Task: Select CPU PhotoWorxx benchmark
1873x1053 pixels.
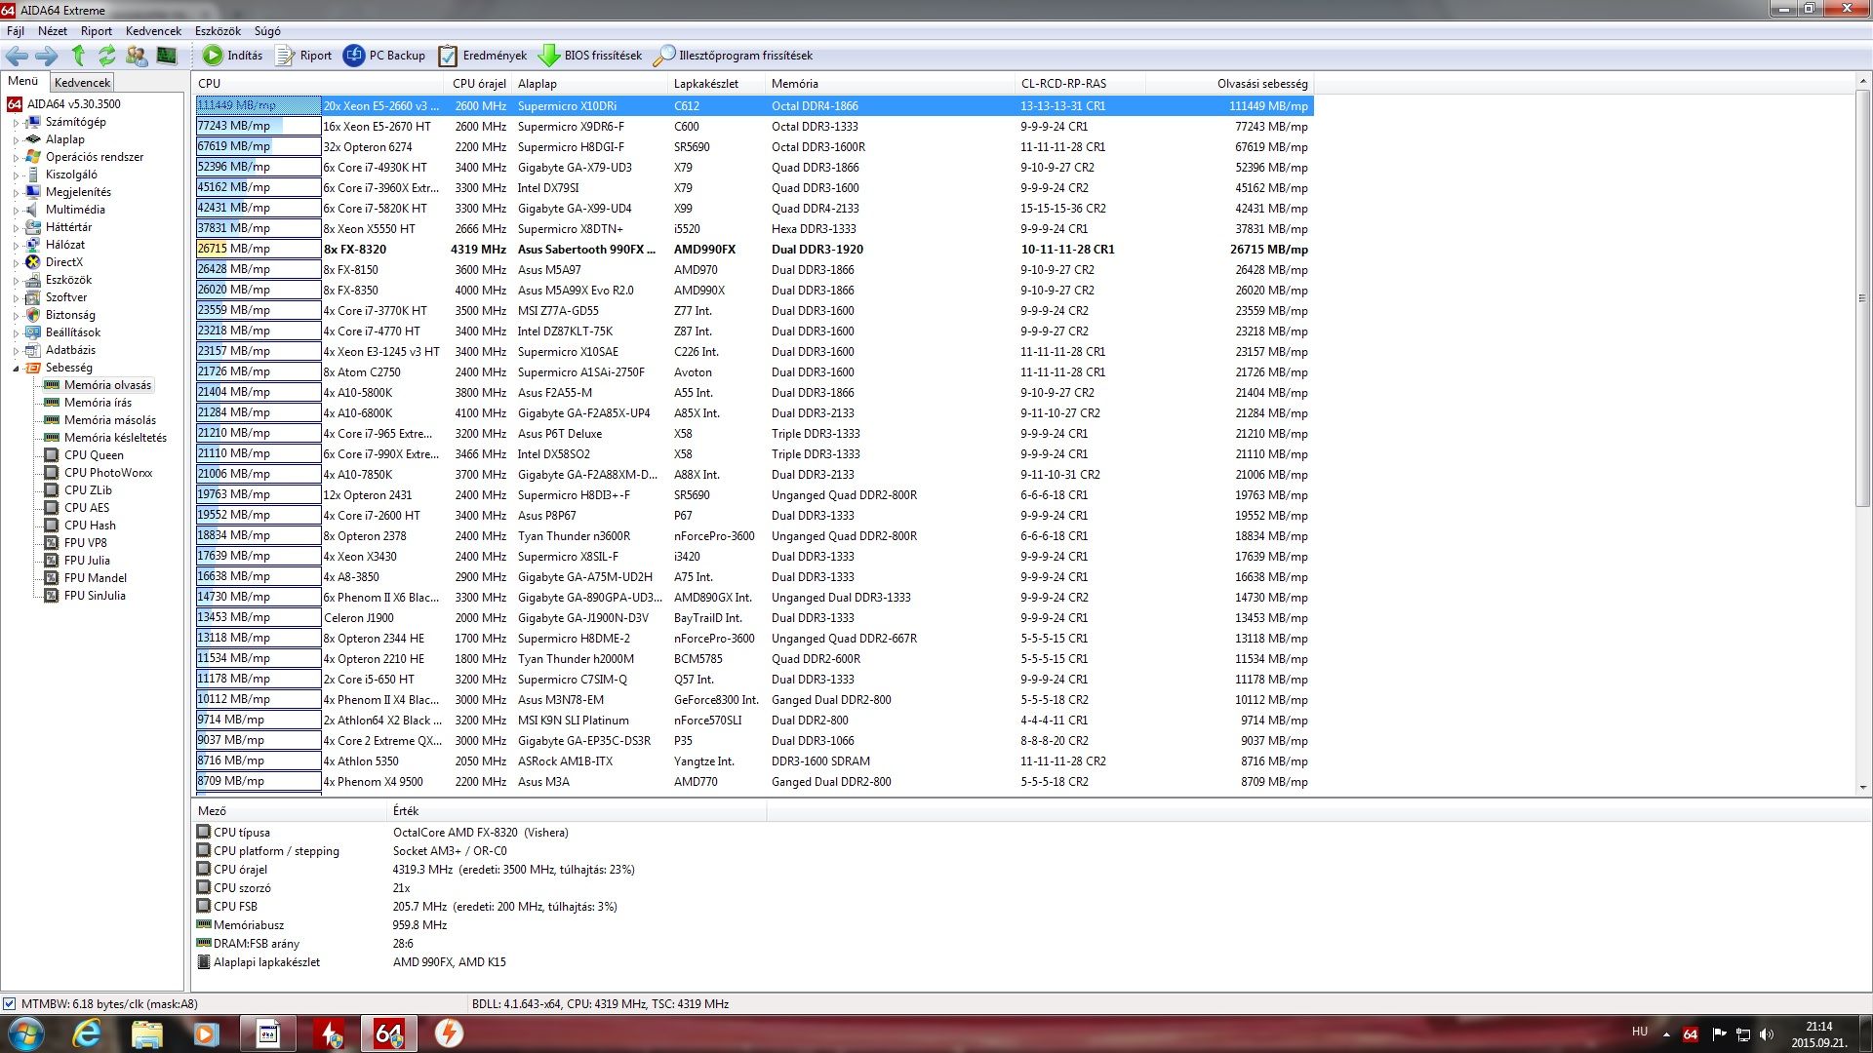Action: click(108, 473)
